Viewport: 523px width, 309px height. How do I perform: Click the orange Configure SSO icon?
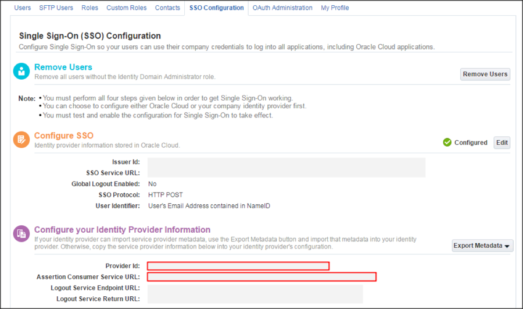coord(22,140)
